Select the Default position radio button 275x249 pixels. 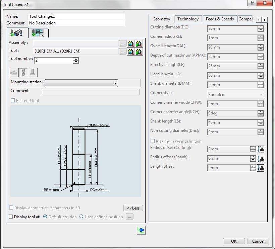coord(45,217)
